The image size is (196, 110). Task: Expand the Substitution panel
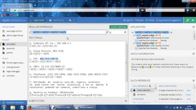pyautogui.click(x=126, y=101)
